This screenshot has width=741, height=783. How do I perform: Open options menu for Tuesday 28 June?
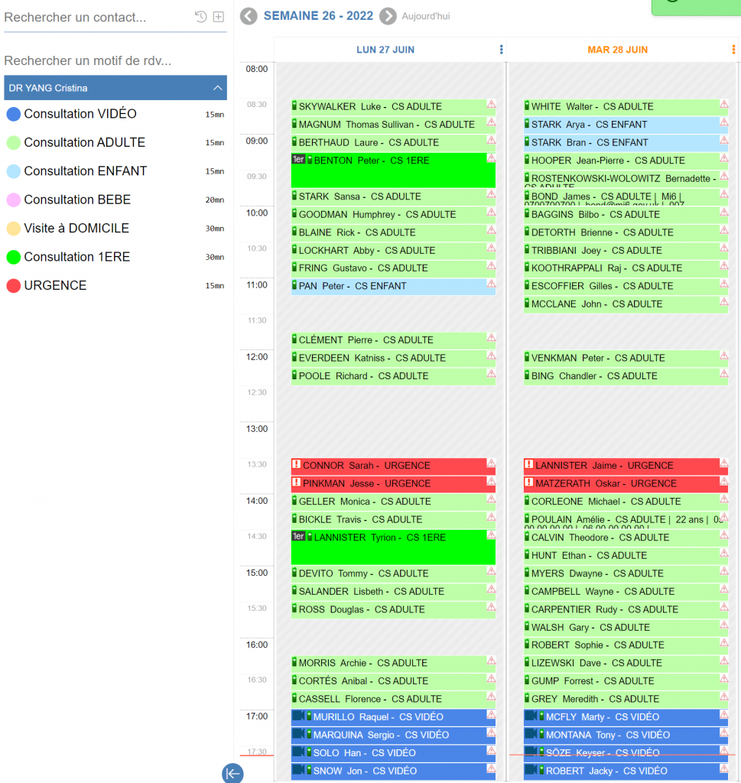(x=733, y=50)
